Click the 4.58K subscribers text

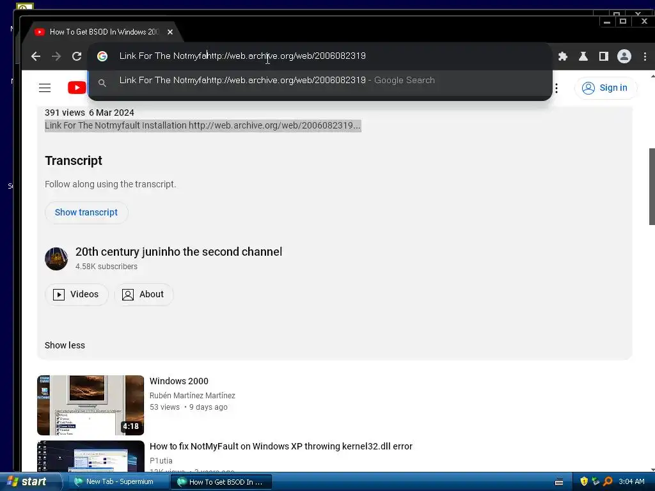click(x=106, y=267)
